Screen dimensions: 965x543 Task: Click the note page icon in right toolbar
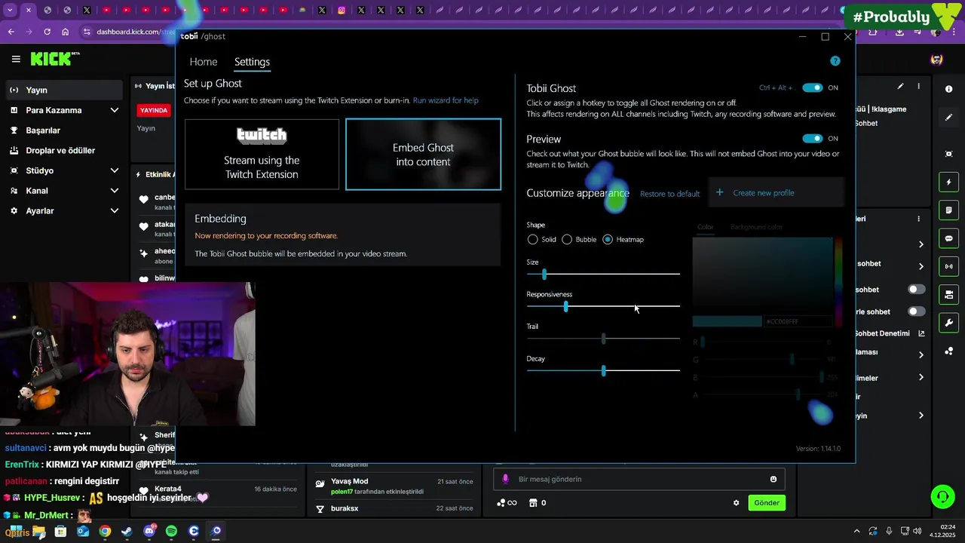click(948, 210)
